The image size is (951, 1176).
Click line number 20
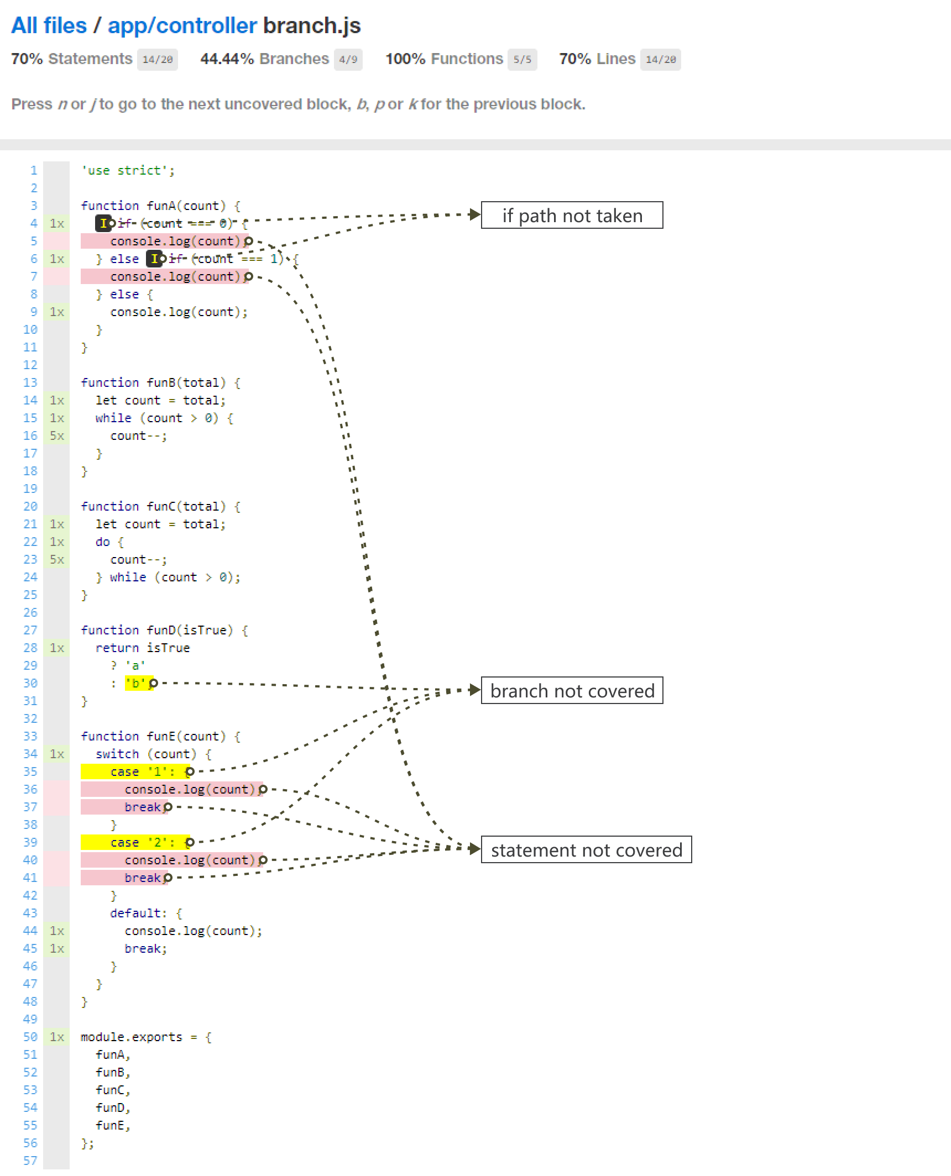(x=30, y=506)
